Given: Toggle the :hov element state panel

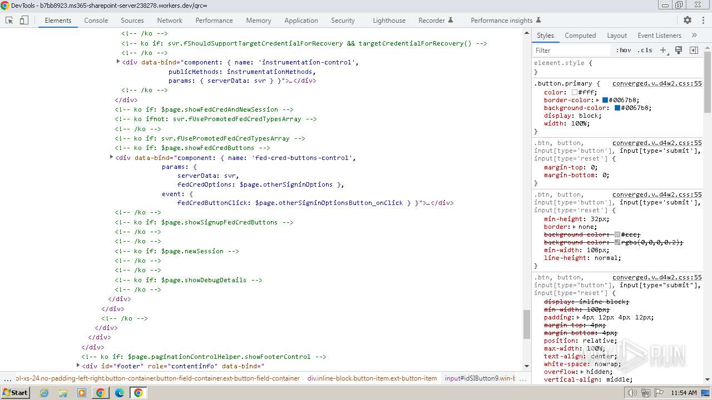Looking at the screenshot, I should [x=624, y=50].
